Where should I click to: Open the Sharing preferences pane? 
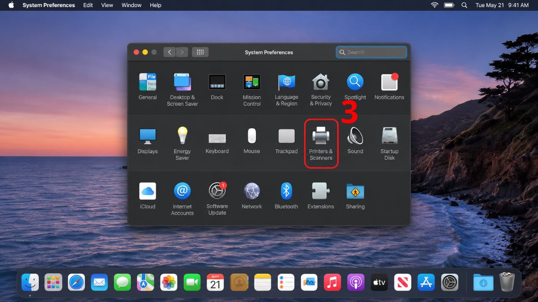(355, 196)
